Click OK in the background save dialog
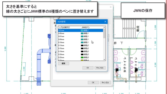The height and width of the screenshot is (94, 167). coord(93,83)
